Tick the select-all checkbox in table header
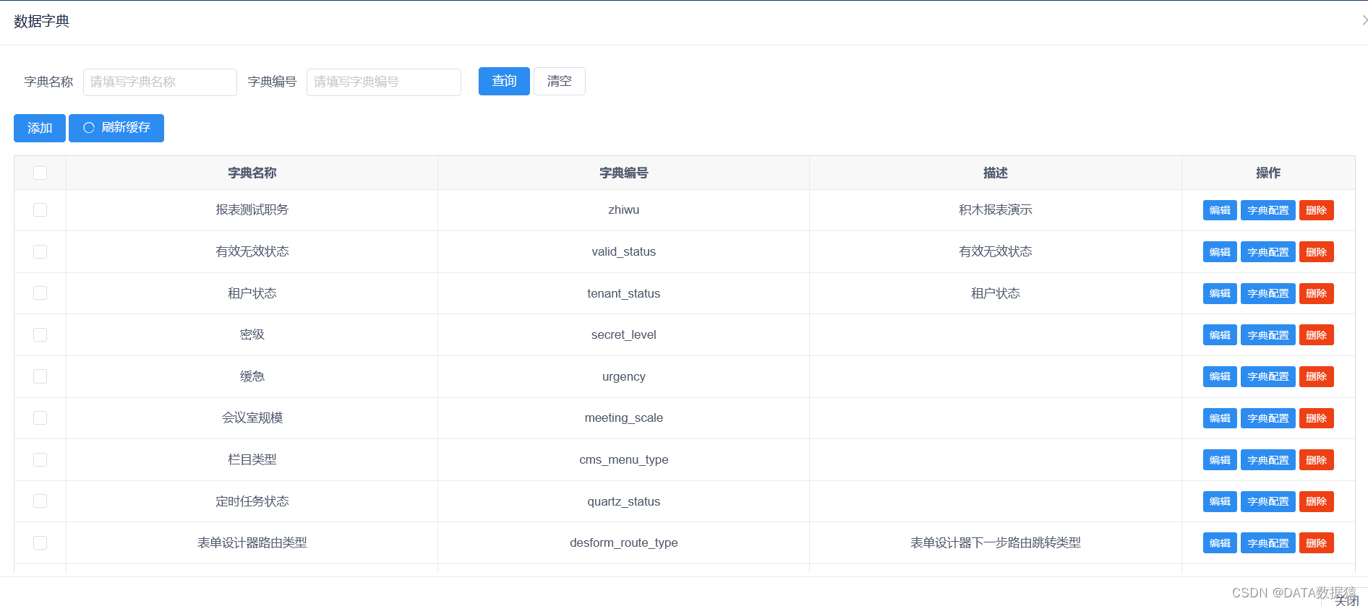 click(x=40, y=173)
